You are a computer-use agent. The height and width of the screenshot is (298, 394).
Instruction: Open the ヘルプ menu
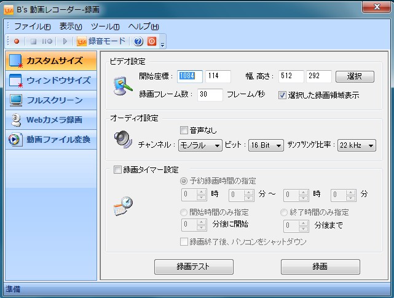click(x=143, y=26)
